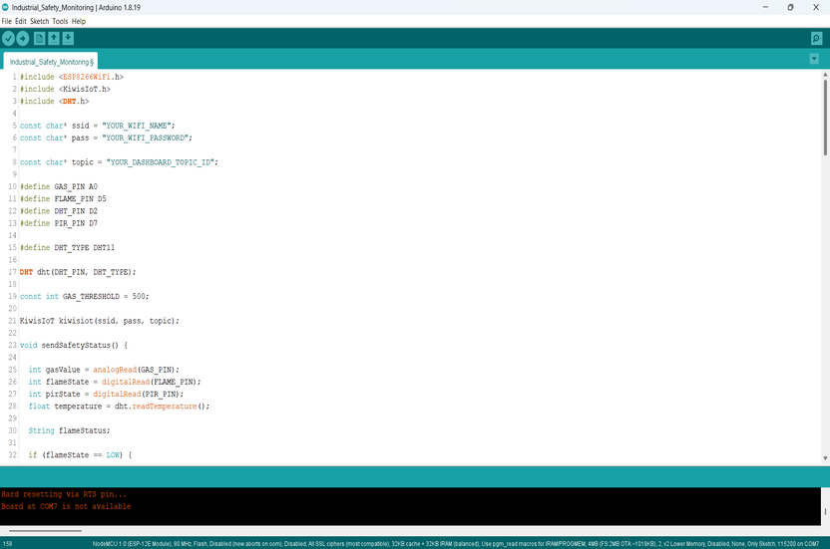
Task: Open a sketch using the Open icon
Action: coord(54,38)
